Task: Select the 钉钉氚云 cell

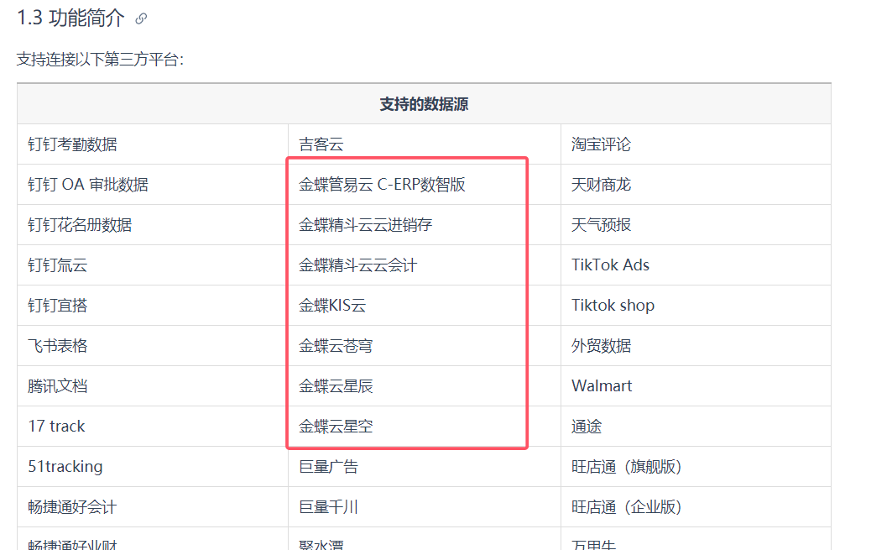Action: [x=153, y=265]
